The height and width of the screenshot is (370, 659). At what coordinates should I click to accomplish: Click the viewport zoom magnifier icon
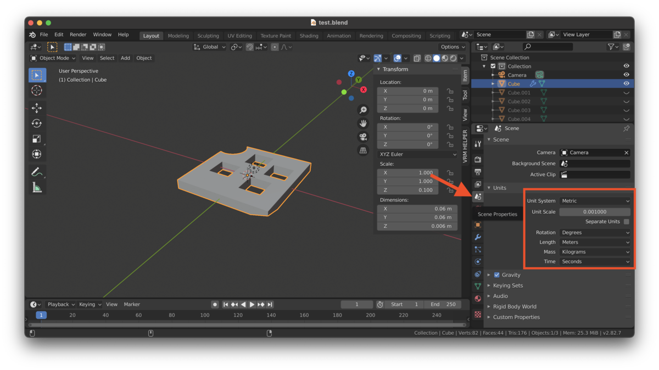coord(363,110)
